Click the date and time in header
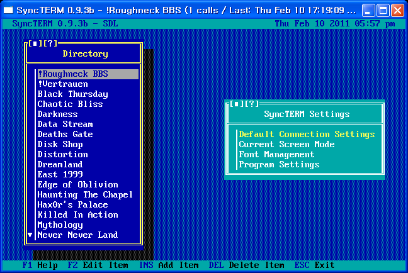 pos(335,24)
